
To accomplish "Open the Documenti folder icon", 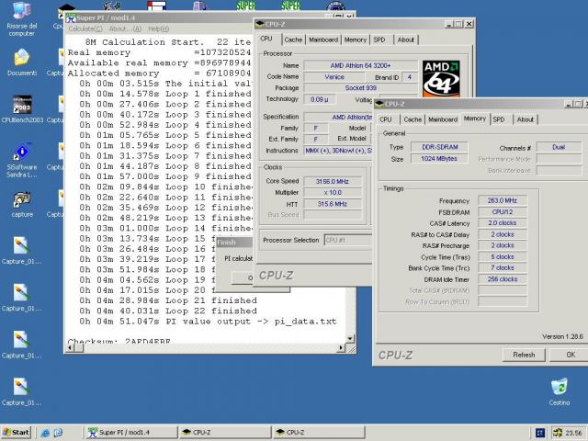I will [x=22, y=62].
